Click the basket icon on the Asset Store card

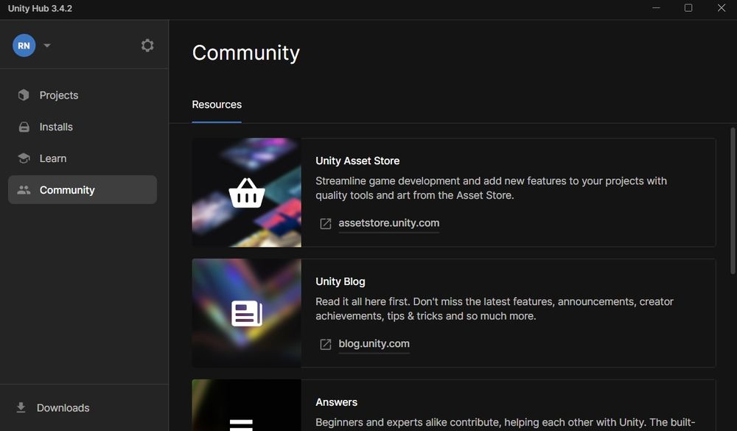tap(246, 192)
